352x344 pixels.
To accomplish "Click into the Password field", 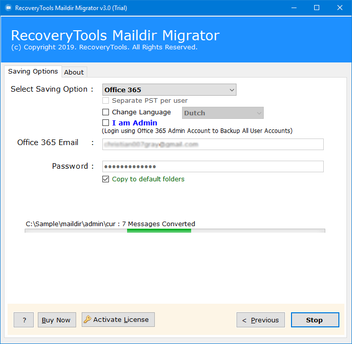I will (213, 166).
